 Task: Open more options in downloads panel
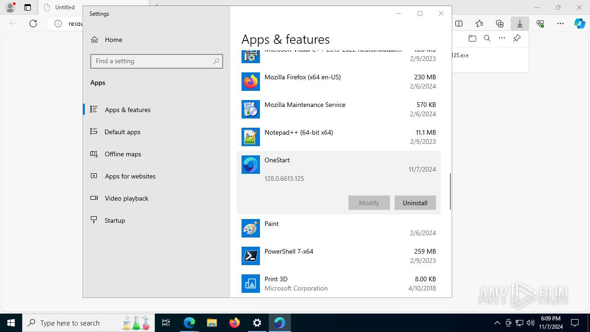click(502, 38)
